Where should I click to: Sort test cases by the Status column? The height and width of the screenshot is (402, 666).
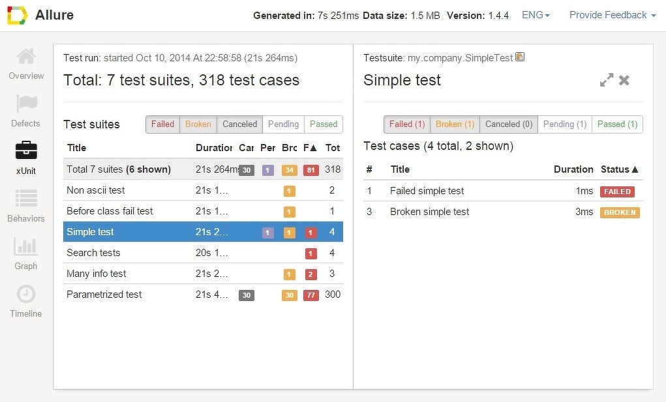(x=619, y=169)
